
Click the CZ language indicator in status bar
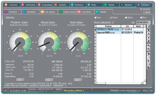coord(6,90)
